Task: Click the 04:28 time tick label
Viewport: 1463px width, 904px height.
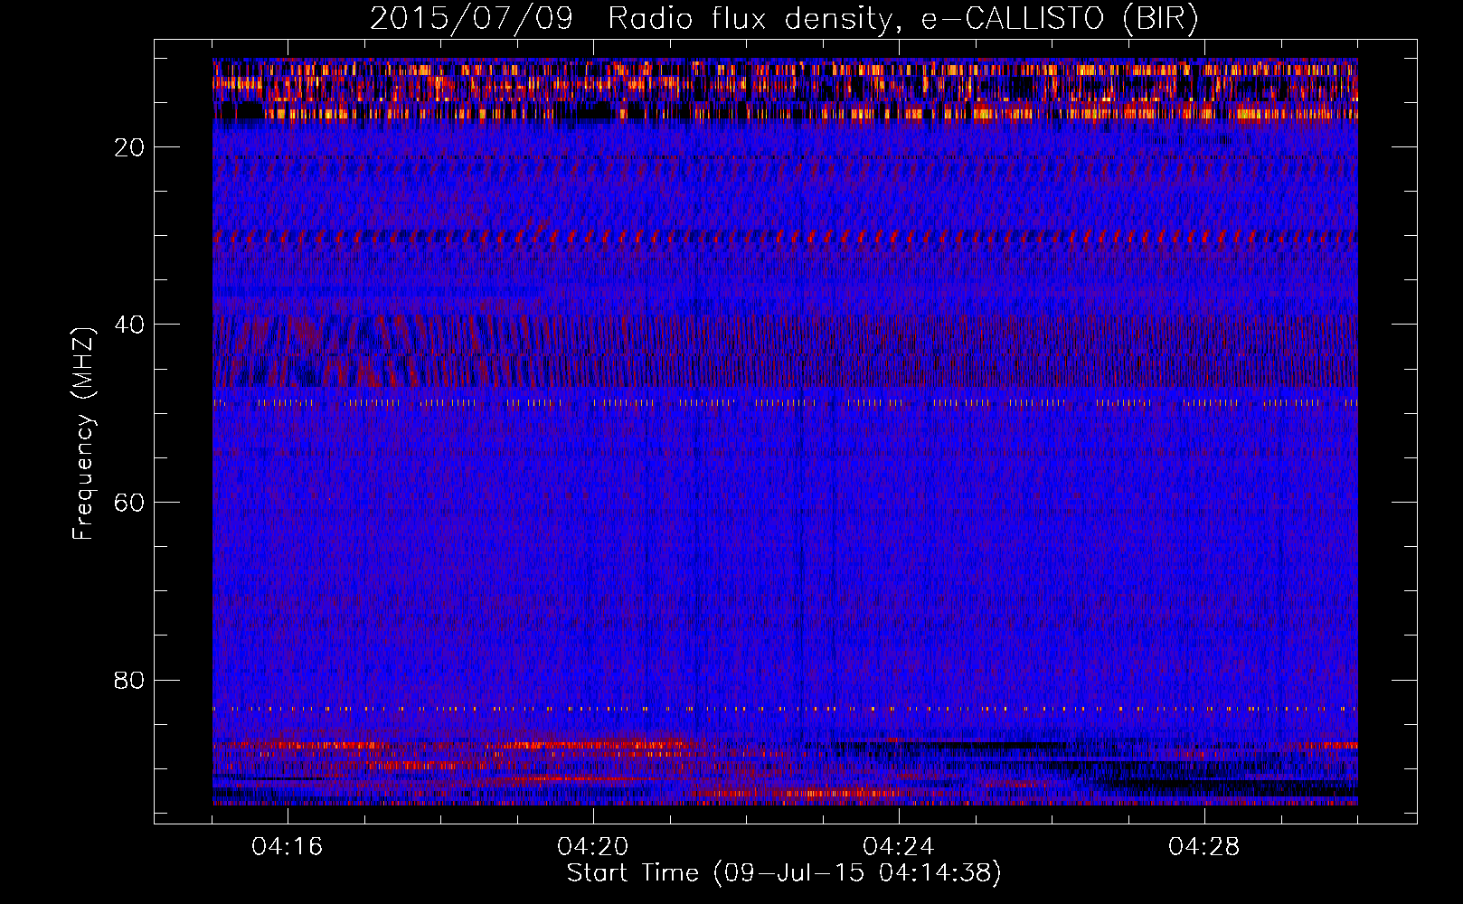Action: 1204,846
